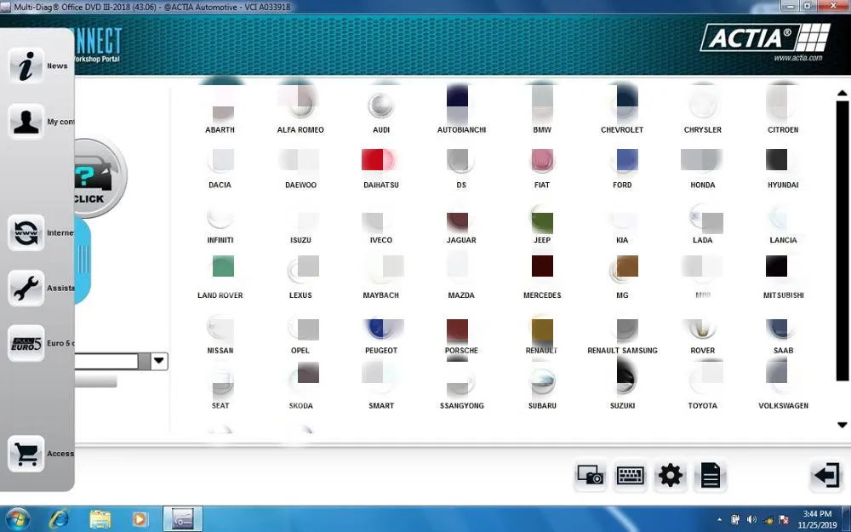Image resolution: width=851 pixels, height=532 pixels.
Task: Select the PEUGEOT brand
Action: coord(381,336)
